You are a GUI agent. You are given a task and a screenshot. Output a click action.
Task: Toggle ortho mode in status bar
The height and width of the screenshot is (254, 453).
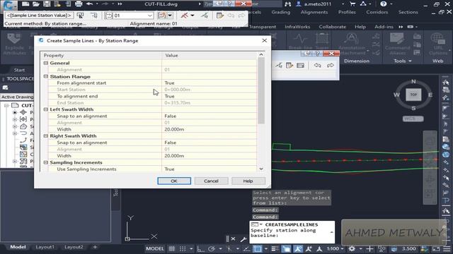[200, 248]
